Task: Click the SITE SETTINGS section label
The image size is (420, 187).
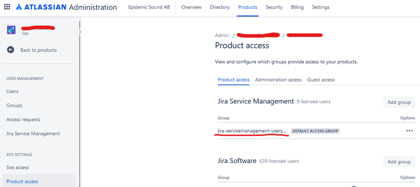Action: (x=19, y=155)
